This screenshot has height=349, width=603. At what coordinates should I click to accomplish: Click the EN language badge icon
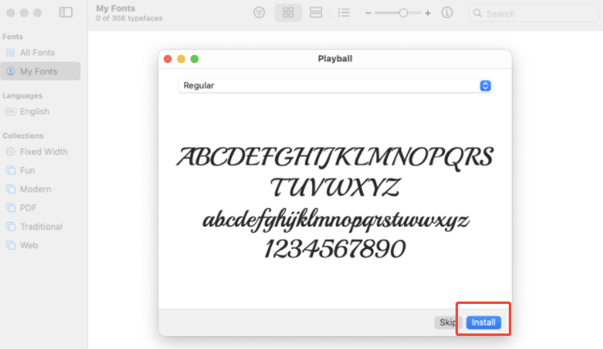tap(11, 111)
